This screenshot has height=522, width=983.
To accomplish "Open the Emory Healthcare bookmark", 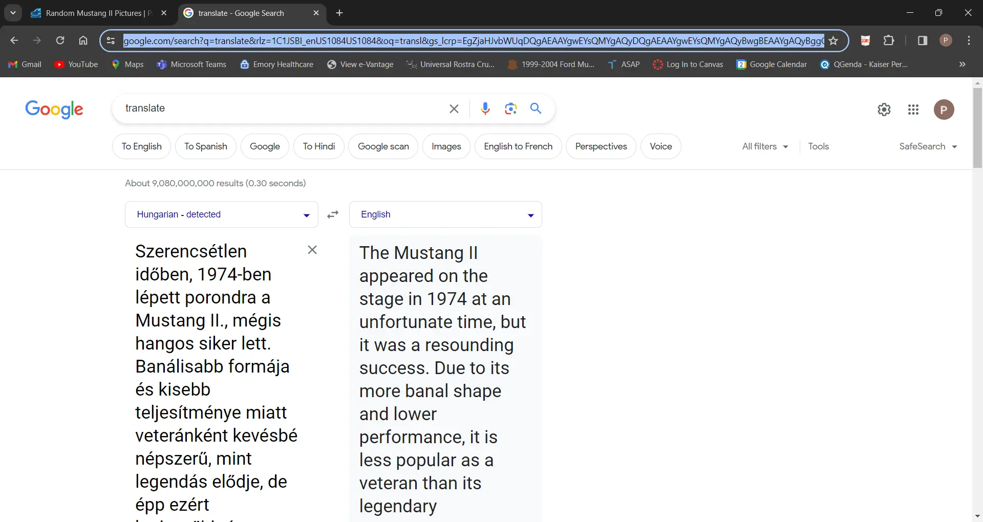I will point(277,64).
